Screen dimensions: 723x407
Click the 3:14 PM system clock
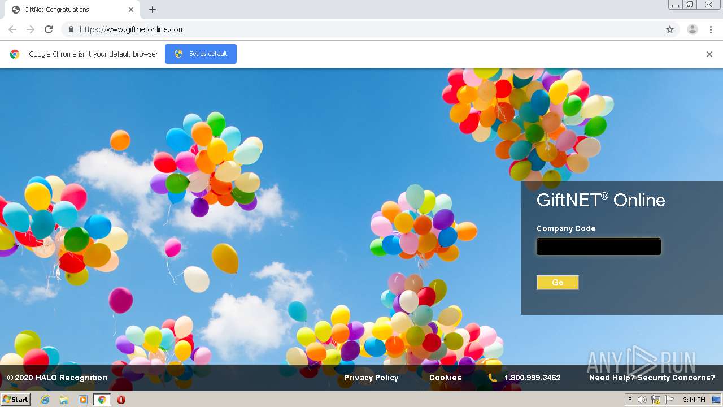[x=694, y=400]
